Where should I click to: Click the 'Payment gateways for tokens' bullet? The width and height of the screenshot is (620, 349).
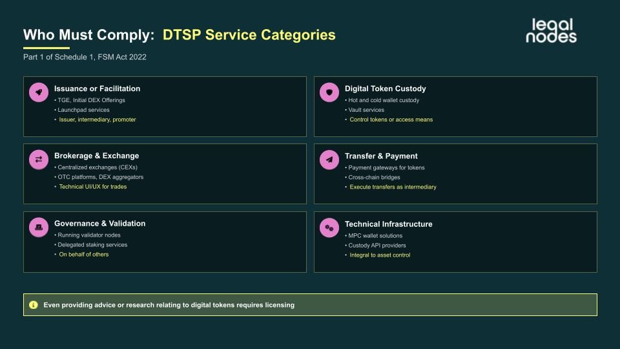(385, 168)
